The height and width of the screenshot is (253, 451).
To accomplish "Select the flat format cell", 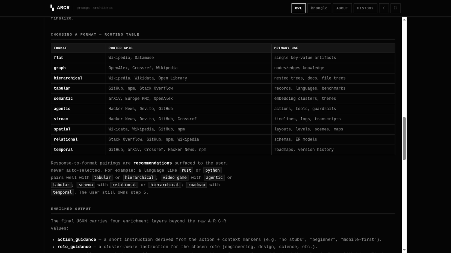I will (79, 58).
